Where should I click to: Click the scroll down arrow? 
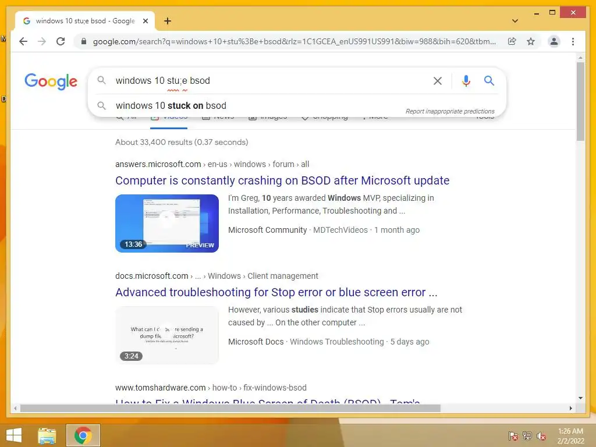[x=580, y=398]
